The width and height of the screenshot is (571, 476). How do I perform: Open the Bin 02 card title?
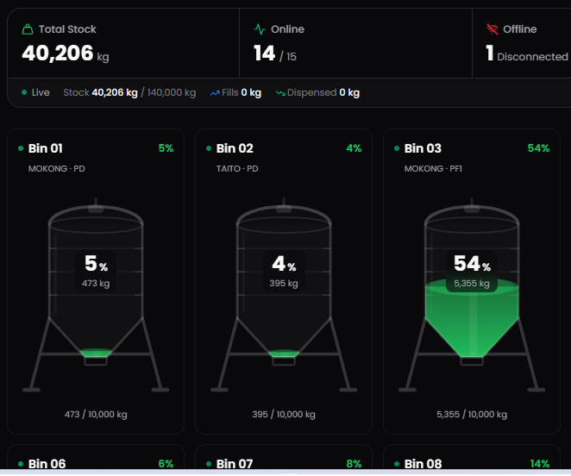235,148
